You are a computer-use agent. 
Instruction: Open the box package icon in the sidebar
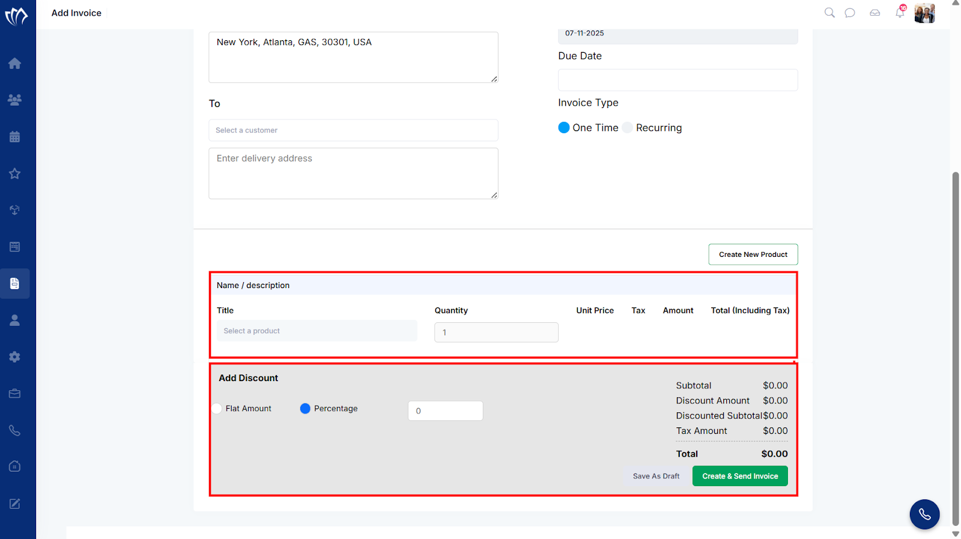point(15,210)
